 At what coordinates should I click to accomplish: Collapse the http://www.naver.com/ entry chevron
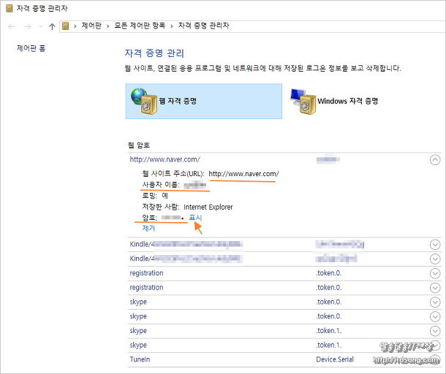tap(435, 159)
